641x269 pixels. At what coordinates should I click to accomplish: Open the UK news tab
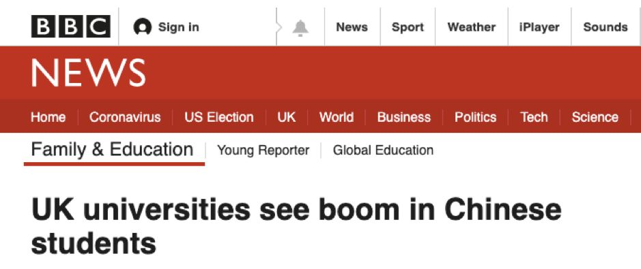tap(287, 117)
